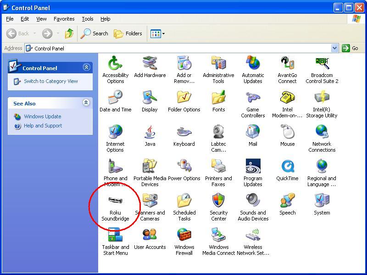The width and height of the screenshot is (367, 275).
Task: Select Phone and Modem icon
Action: pyautogui.click(x=115, y=166)
